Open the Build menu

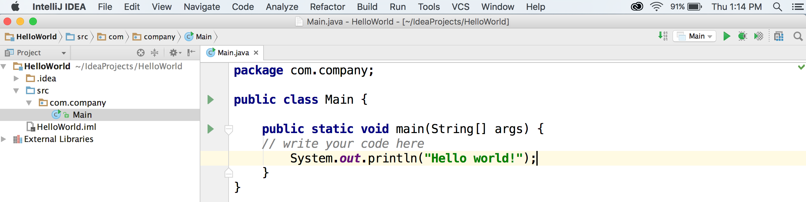coord(367,7)
